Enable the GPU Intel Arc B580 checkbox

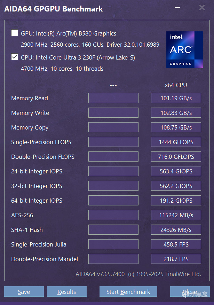[15, 33]
